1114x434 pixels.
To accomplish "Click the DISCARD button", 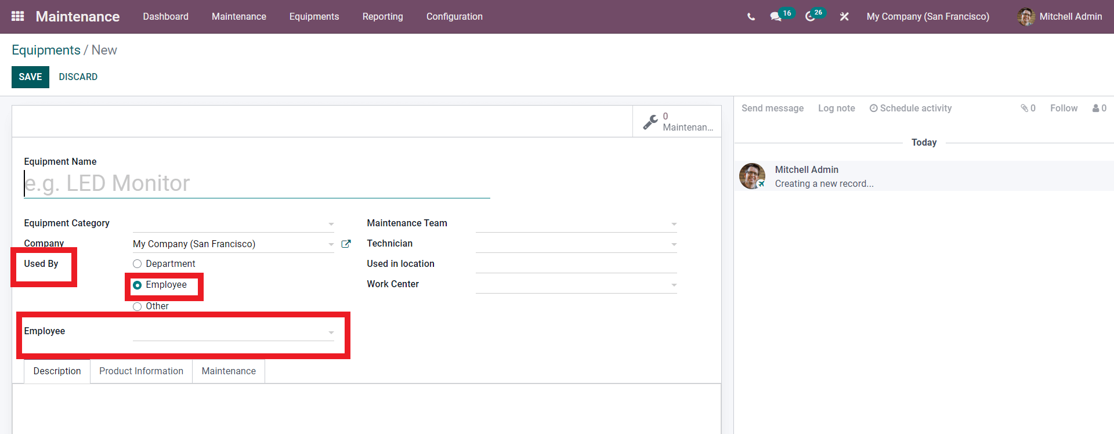I will click(x=78, y=77).
